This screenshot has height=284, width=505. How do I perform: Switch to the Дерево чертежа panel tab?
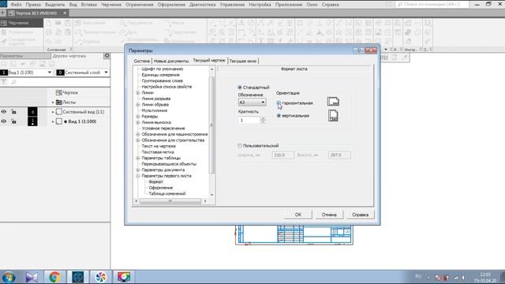69,56
